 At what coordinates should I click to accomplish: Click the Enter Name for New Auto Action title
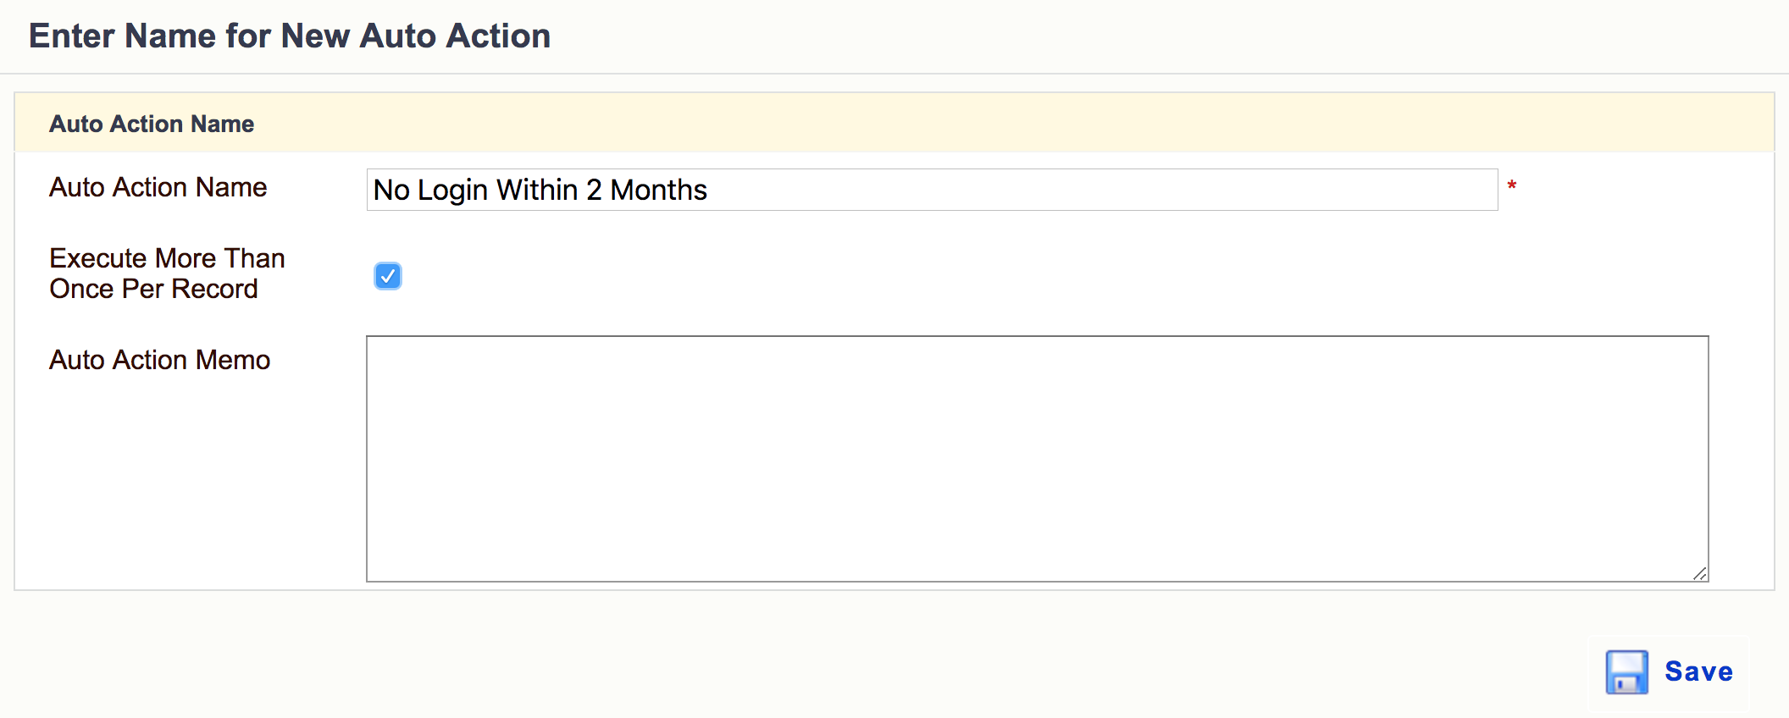tap(290, 36)
